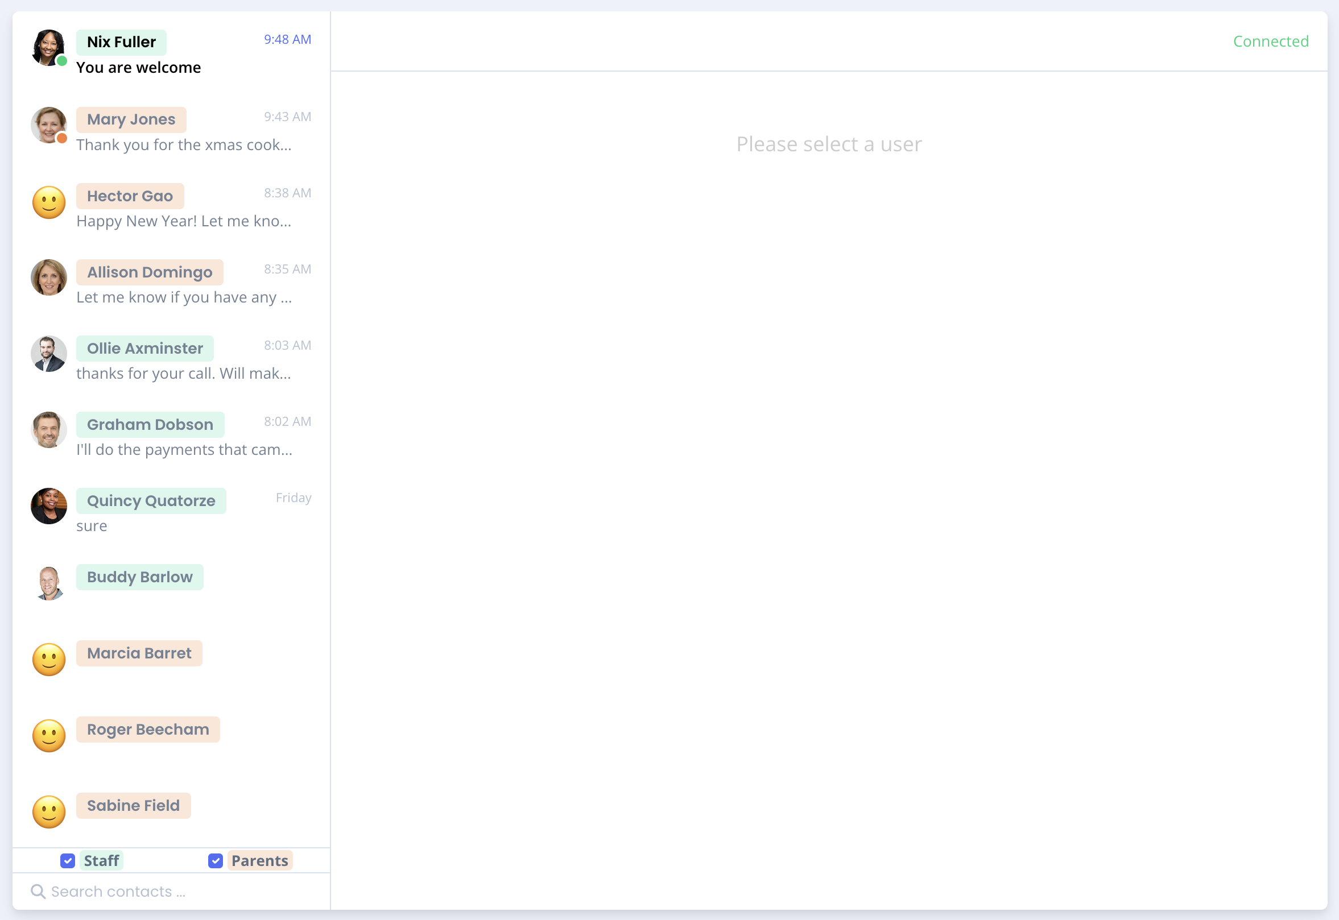Open the Ollie Axminster name tag

pos(144,348)
